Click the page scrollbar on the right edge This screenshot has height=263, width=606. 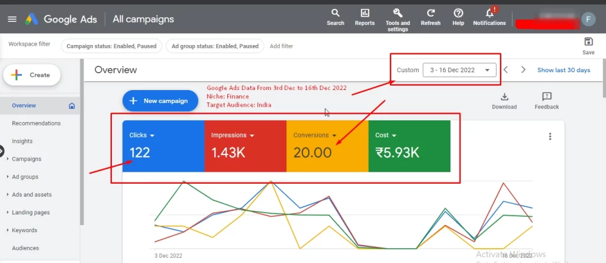tap(604, 79)
